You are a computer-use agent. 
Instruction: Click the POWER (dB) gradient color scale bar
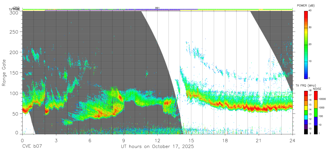coord(306,45)
